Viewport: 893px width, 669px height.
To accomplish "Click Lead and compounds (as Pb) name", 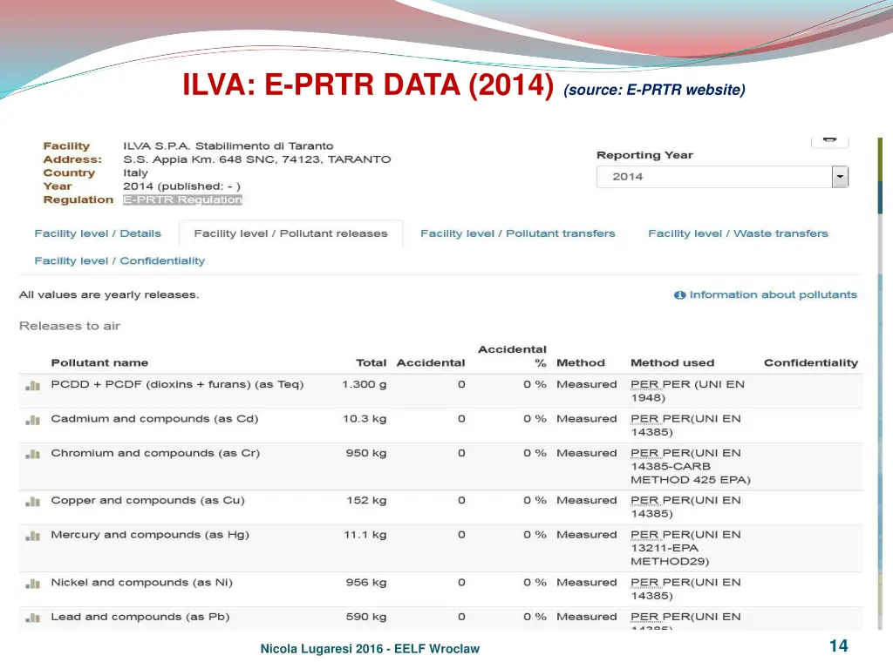I will pos(140,617).
